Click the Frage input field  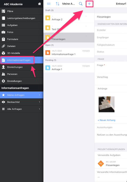[111, 67]
